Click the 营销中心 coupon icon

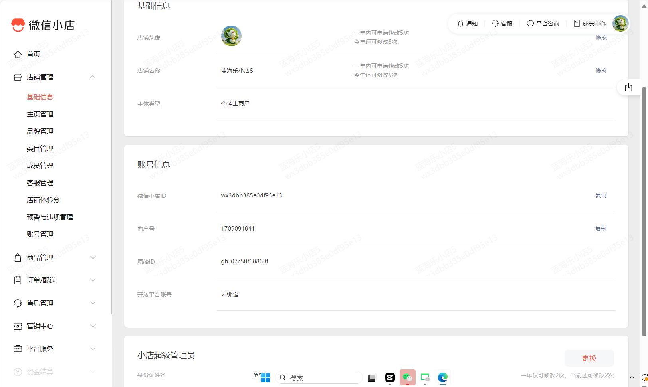click(x=18, y=326)
